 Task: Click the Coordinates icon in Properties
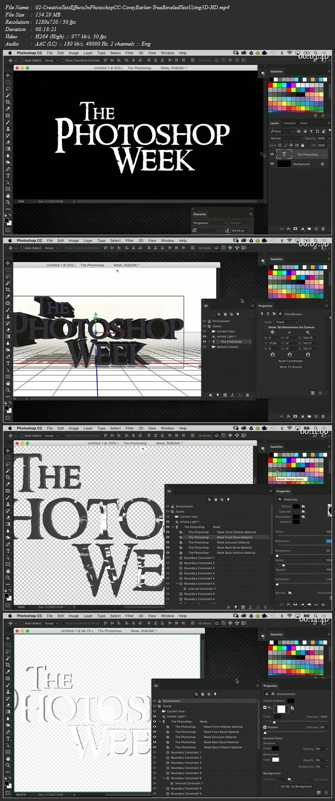point(280,314)
